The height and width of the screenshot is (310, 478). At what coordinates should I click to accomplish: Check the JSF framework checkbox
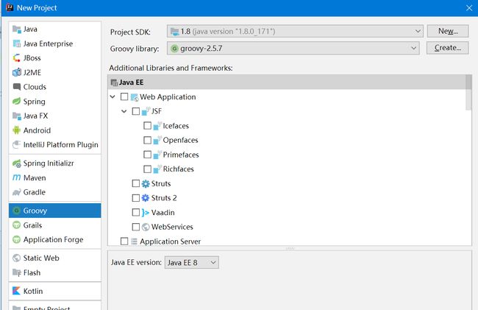tap(136, 111)
